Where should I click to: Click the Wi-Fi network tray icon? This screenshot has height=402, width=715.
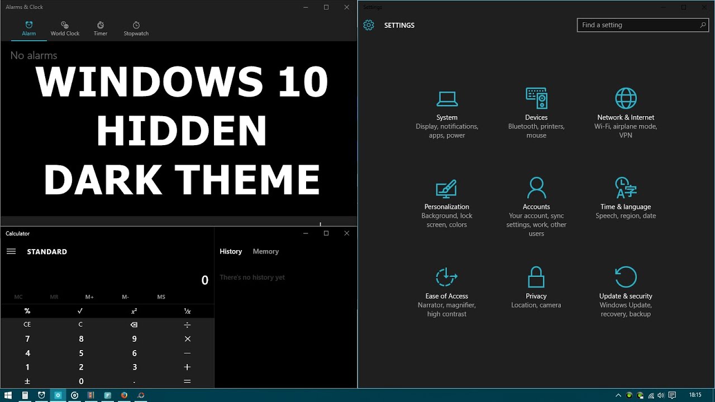(x=651, y=395)
